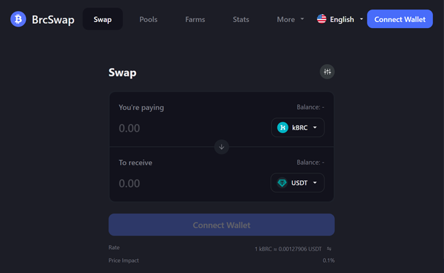Open the USDT token dropdown
Image resolution: width=444 pixels, height=273 pixels.
pos(297,183)
